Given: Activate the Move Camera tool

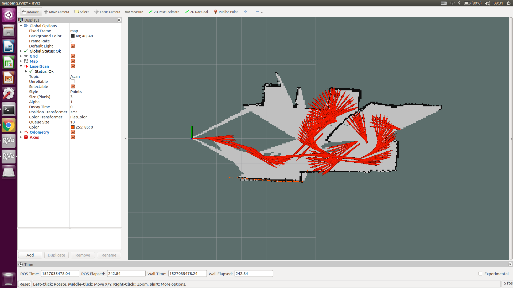Looking at the screenshot, I should point(56,12).
